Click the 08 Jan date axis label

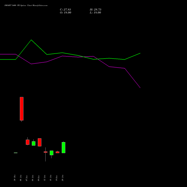point(33,178)
